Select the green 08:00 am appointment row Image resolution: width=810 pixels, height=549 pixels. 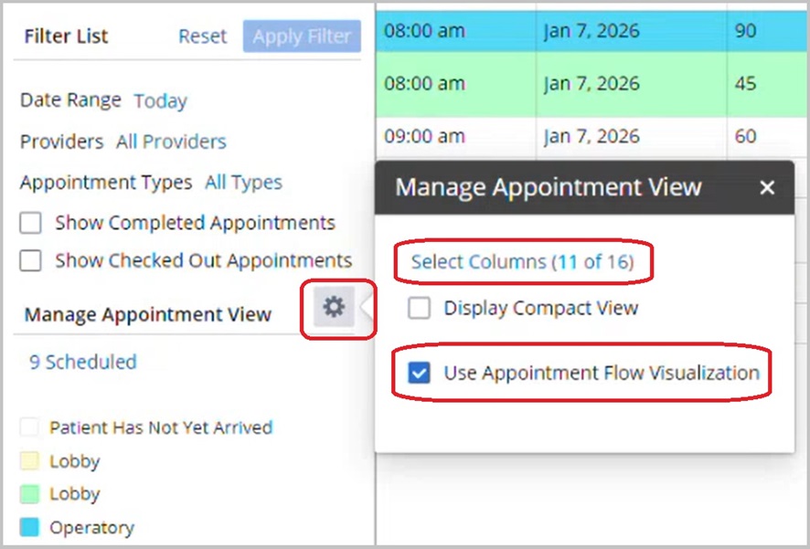tap(585, 84)
